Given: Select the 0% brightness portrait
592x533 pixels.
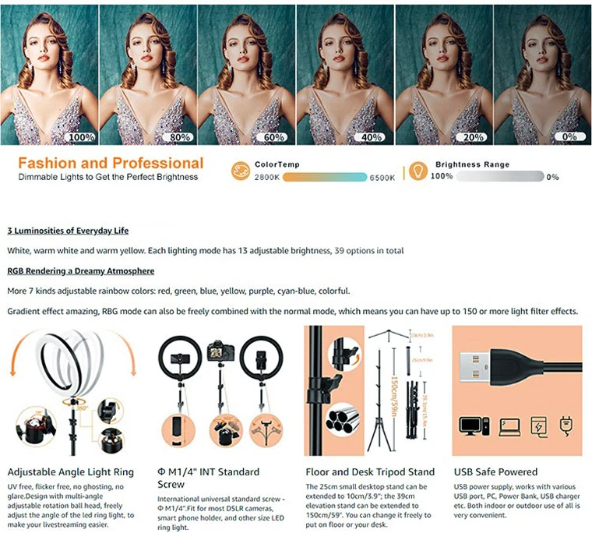Looking at the screenshot, I should coord(543,75).
